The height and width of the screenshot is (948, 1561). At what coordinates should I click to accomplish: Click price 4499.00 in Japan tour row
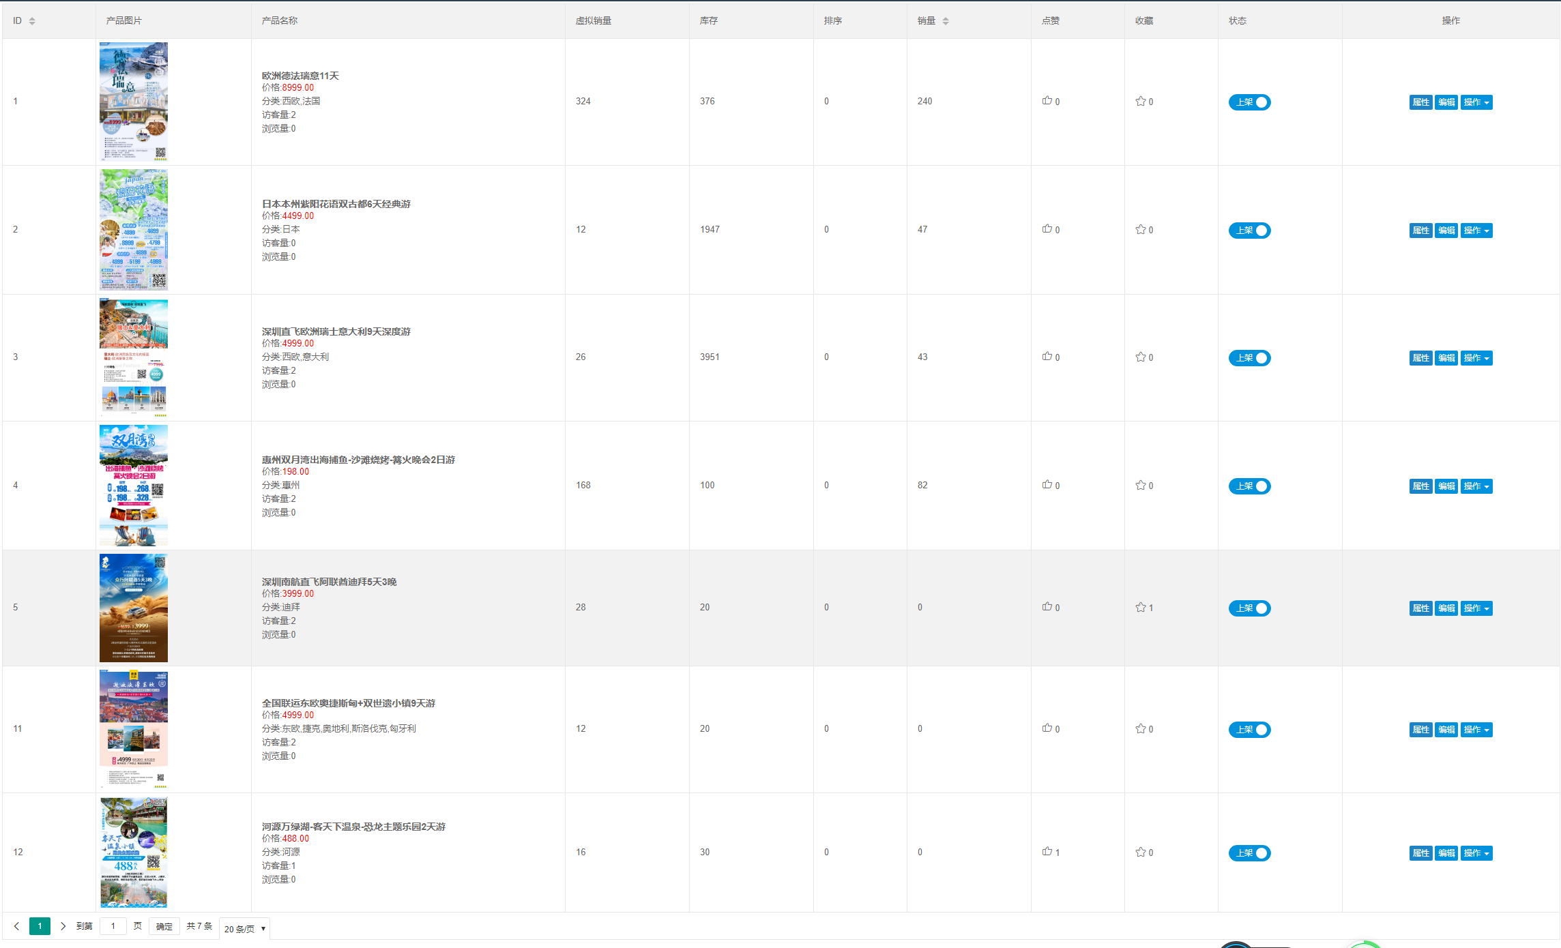coord(298,216)
